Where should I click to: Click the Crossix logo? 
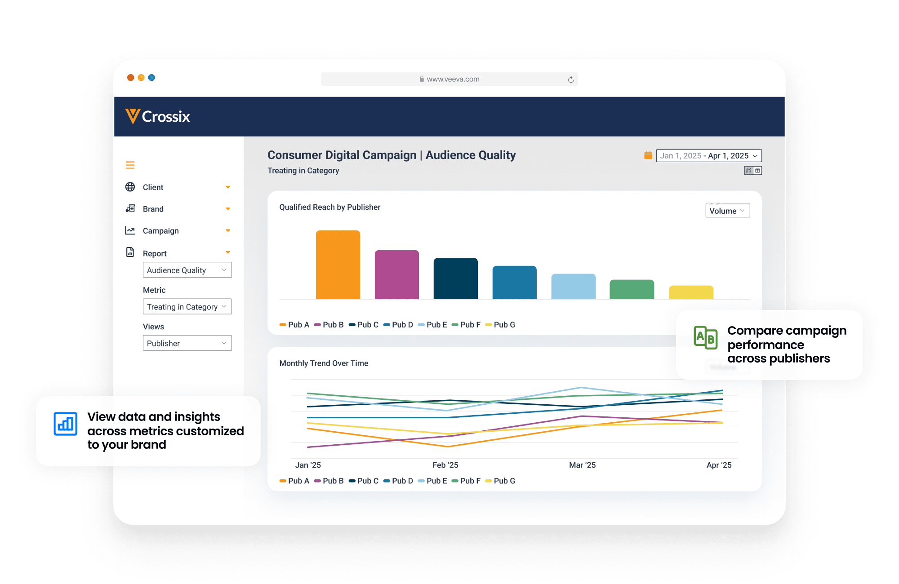click(158, 117)
